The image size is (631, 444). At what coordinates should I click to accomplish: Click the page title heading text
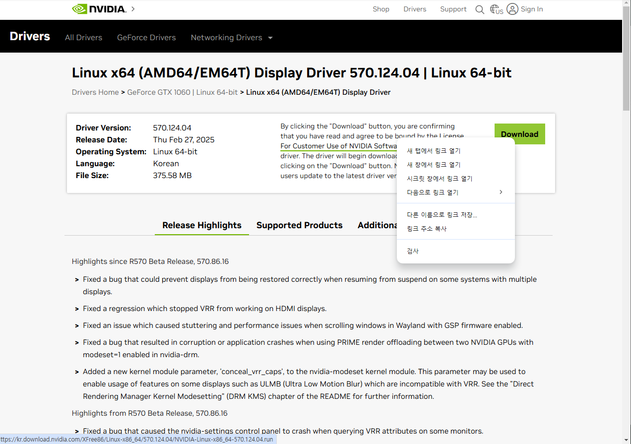point(292,73)
